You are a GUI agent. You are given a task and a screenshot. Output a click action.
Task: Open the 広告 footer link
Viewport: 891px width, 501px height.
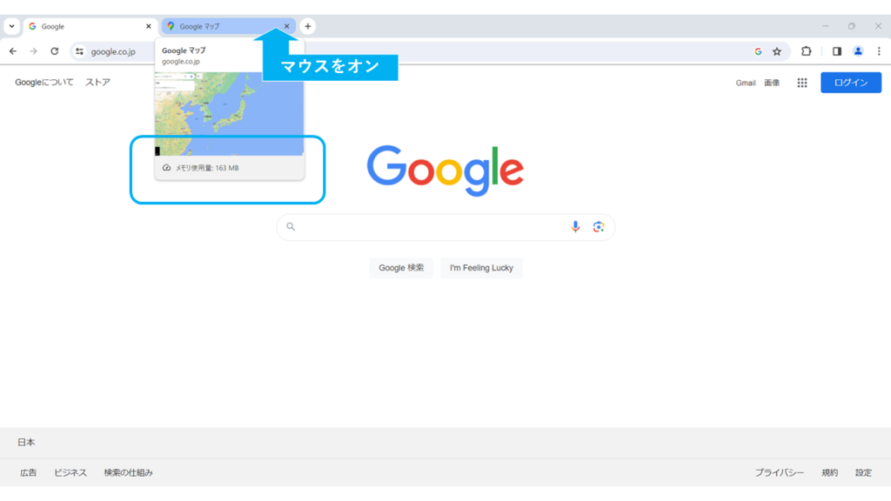[x=29, y=472]
